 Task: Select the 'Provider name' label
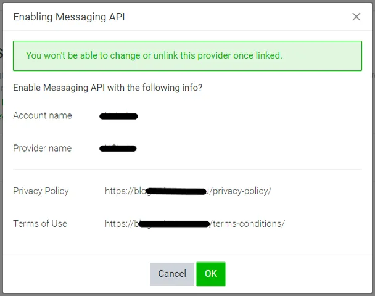pyautogui.click(x=43, y=149)
